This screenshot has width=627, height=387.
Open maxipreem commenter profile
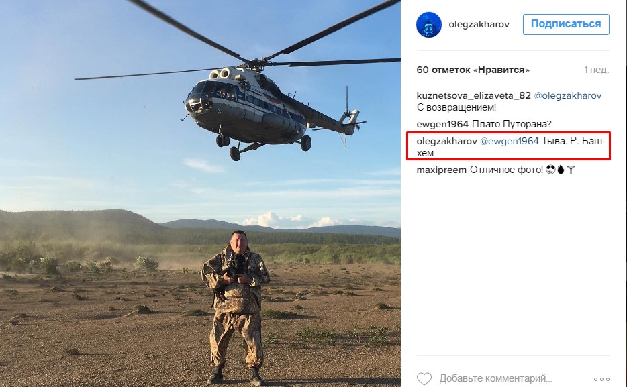tap(442, 170)
